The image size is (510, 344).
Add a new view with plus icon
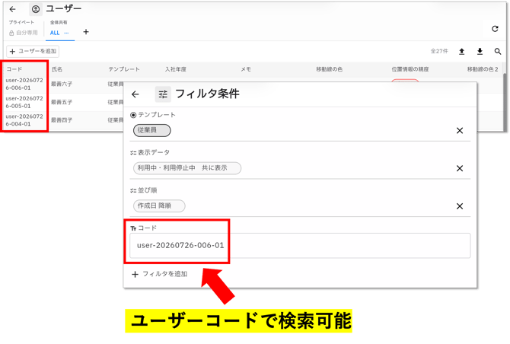click(86, 32)
